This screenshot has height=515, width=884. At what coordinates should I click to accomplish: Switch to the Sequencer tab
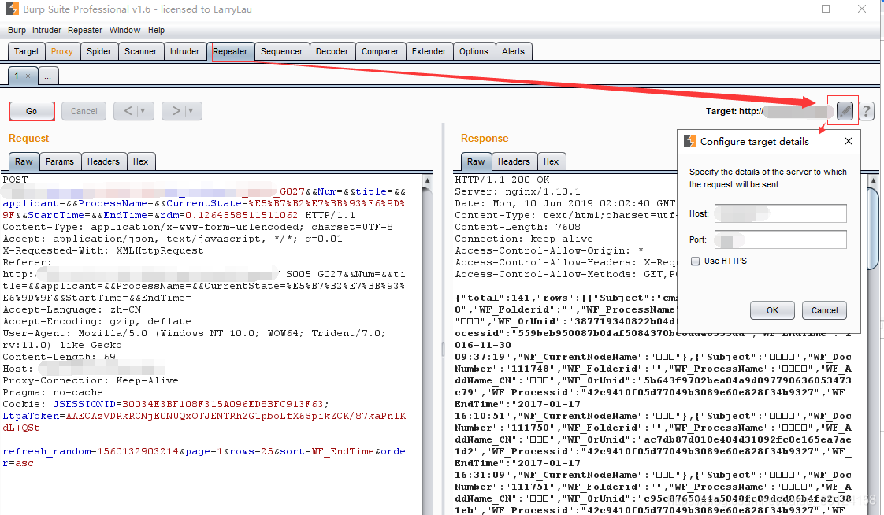281,51
